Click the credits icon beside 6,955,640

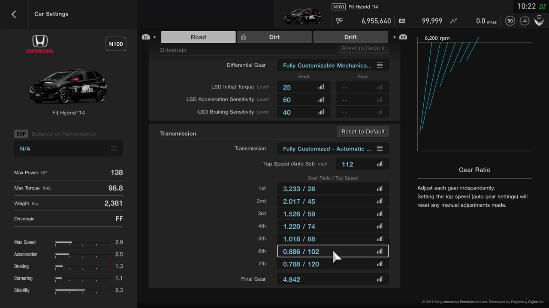click(x=340, y=21)
